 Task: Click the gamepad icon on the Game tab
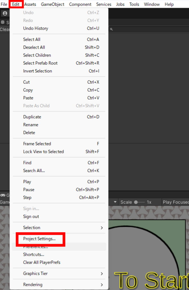point(3,195)
